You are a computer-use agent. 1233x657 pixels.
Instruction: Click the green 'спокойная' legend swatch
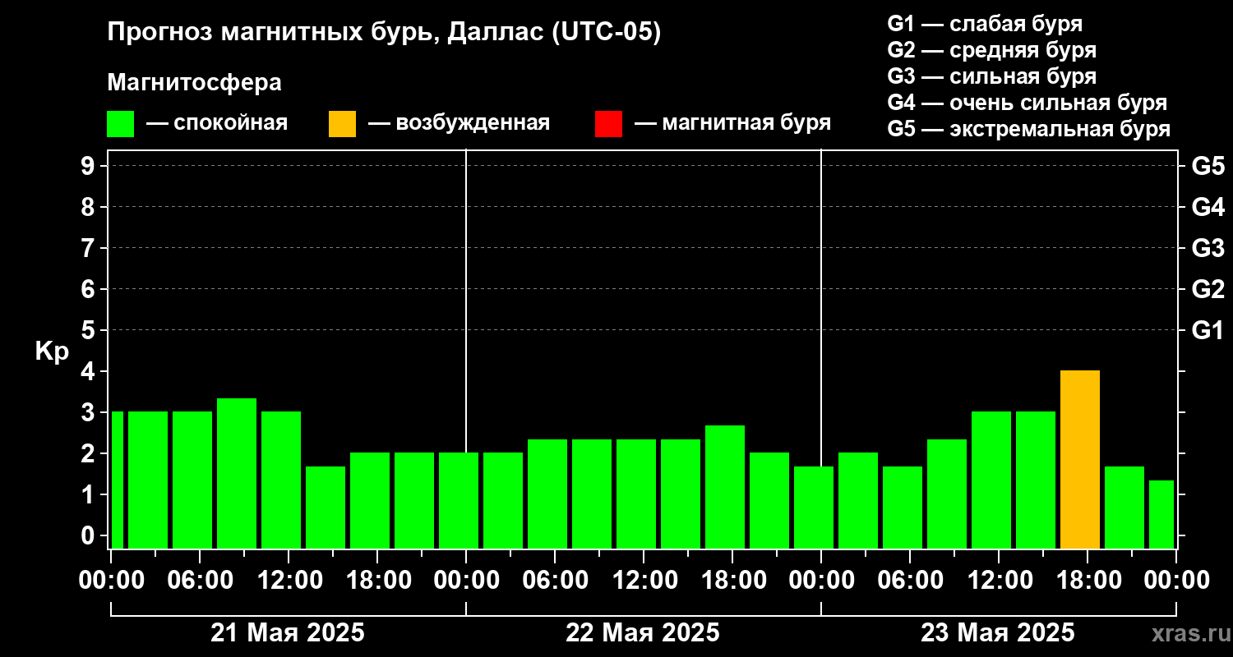(120, 124)
